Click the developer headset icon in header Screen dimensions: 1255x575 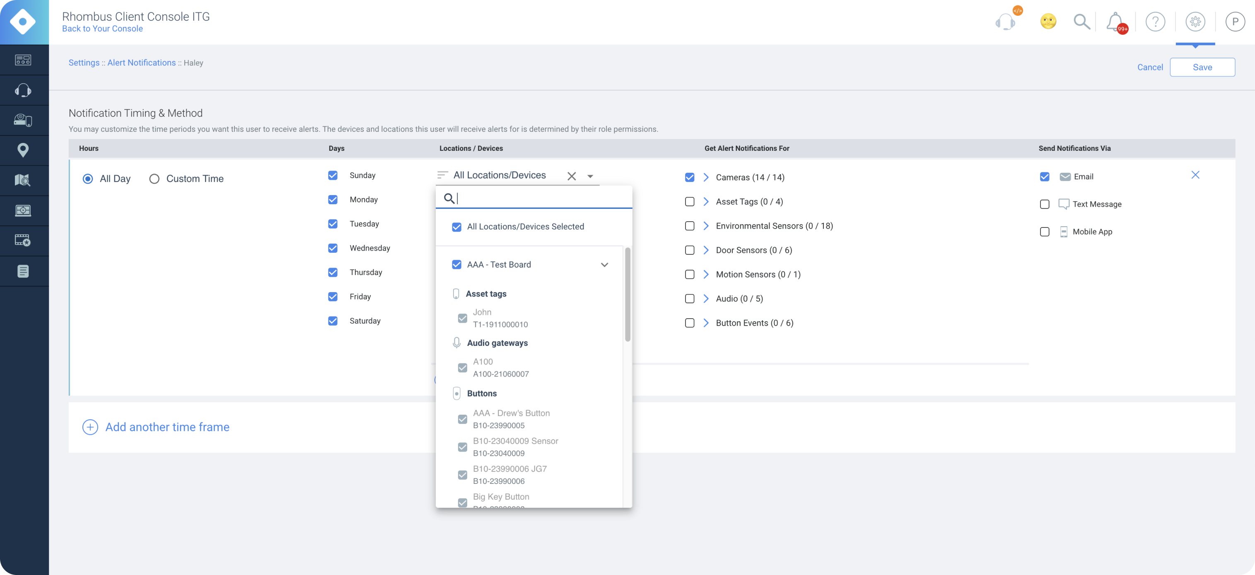coord(1006,22)
